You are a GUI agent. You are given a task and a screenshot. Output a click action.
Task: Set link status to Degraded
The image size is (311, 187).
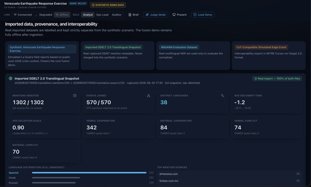(44, 15)
